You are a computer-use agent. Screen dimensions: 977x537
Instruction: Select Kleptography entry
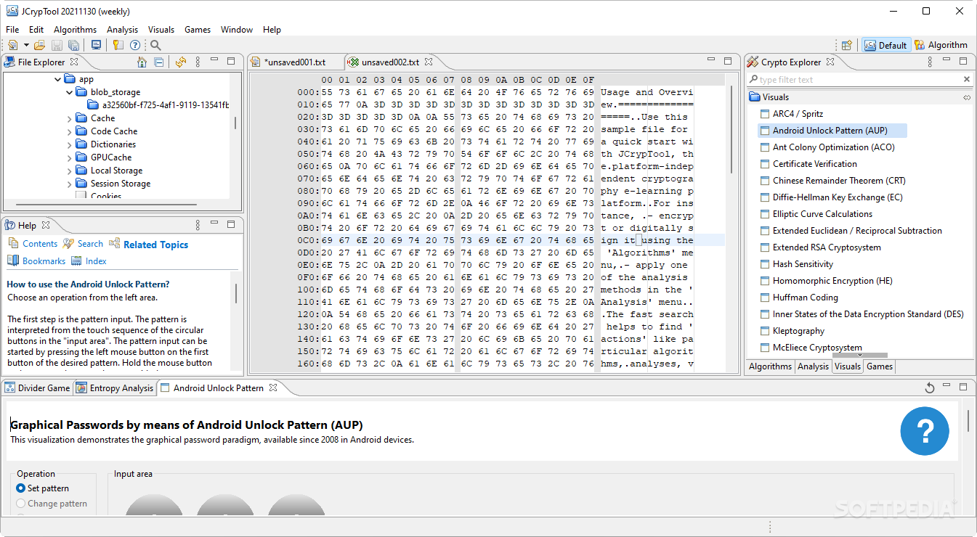point(798,331)
